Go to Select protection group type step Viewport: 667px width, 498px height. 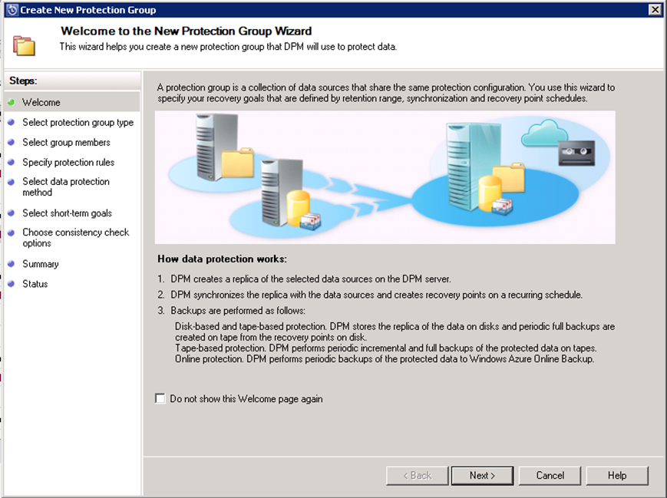click(78, 123)
